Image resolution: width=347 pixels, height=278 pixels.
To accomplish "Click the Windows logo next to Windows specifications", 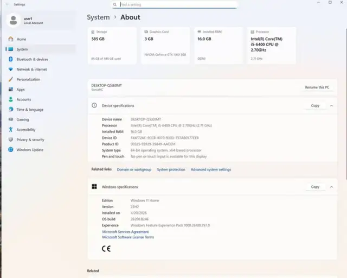I will [94, 187].
